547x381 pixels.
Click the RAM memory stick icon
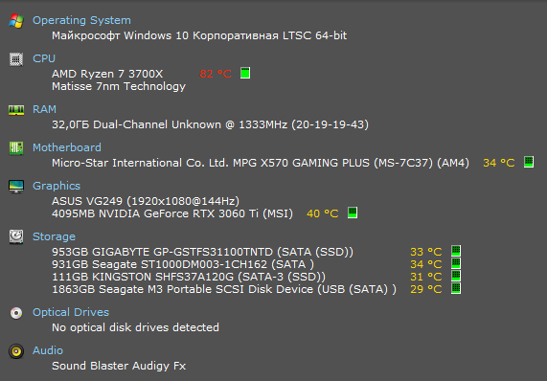click(16, 110)
